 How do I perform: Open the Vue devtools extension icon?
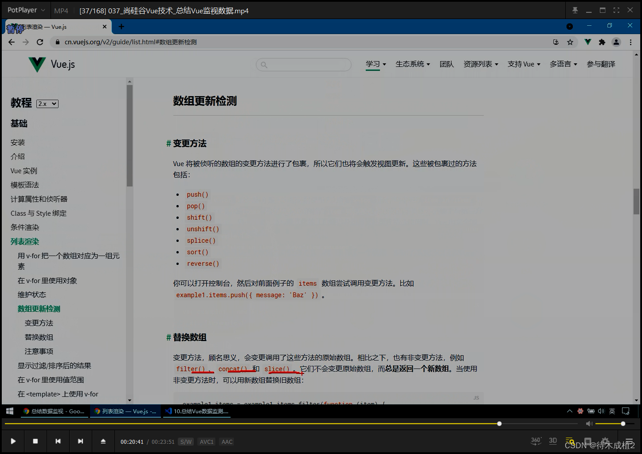tap(588, 42)
